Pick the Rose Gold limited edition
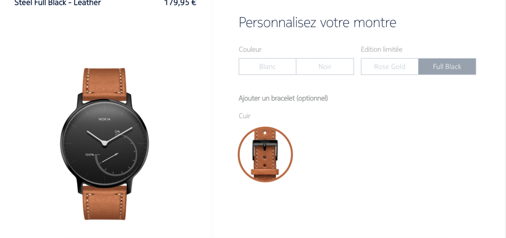 (390, 67)
